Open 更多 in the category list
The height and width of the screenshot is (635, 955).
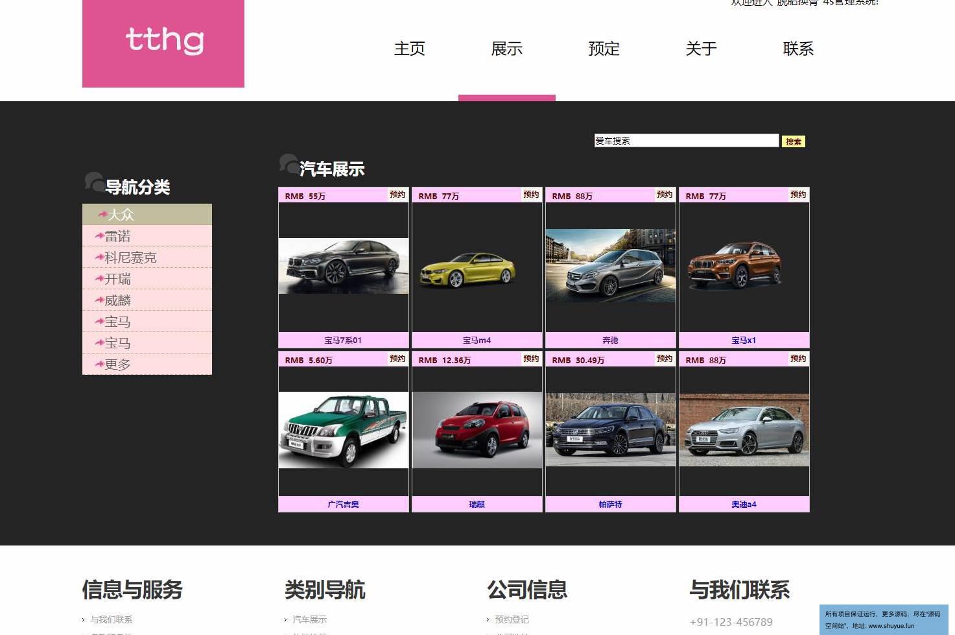147,365
